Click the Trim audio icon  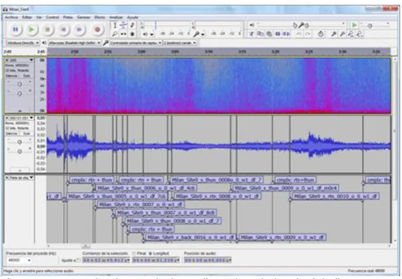point(278,34)
